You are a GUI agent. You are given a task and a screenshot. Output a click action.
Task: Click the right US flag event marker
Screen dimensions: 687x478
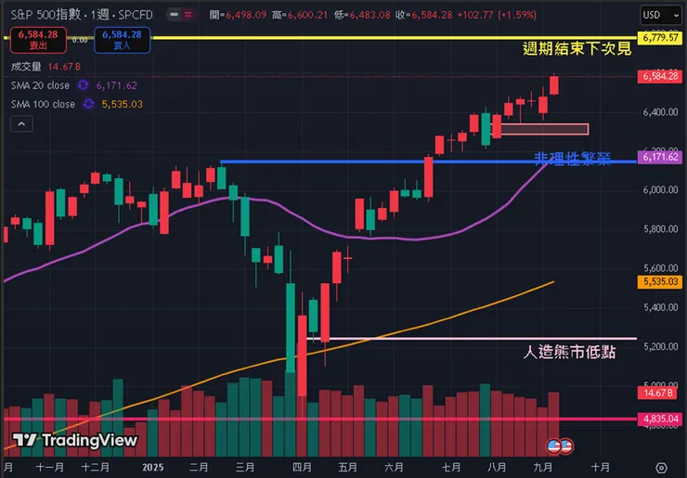pos(566,446)
